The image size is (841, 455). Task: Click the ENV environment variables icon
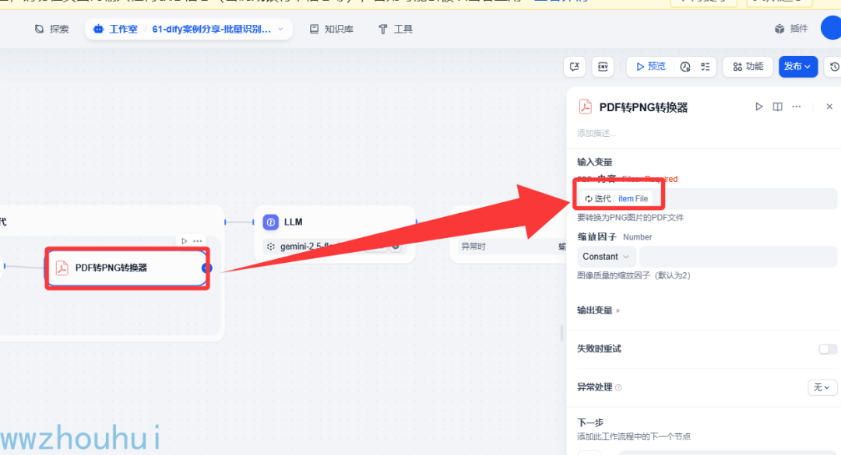(603, 66)
